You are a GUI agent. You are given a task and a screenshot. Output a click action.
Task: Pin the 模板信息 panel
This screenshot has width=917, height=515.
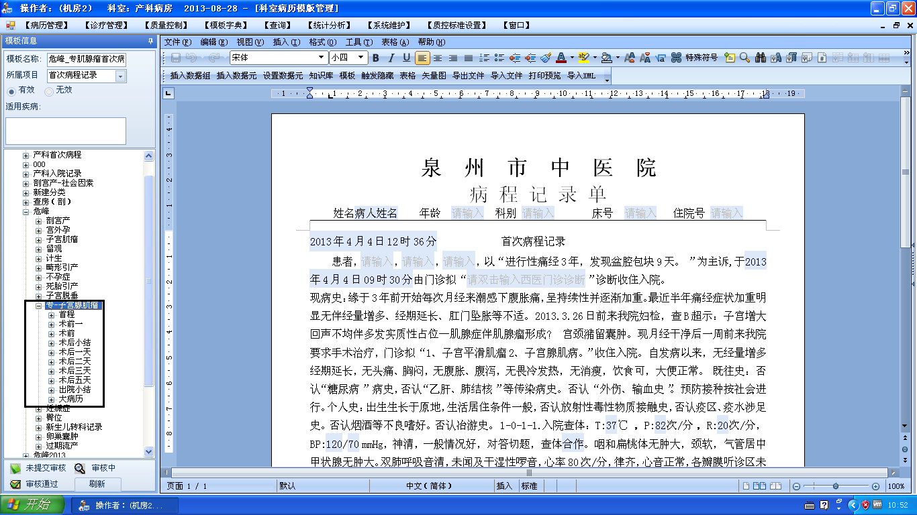[150, 41]
